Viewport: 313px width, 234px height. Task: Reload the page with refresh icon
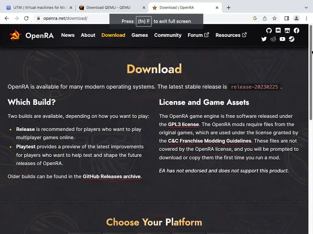click(26, 18)
